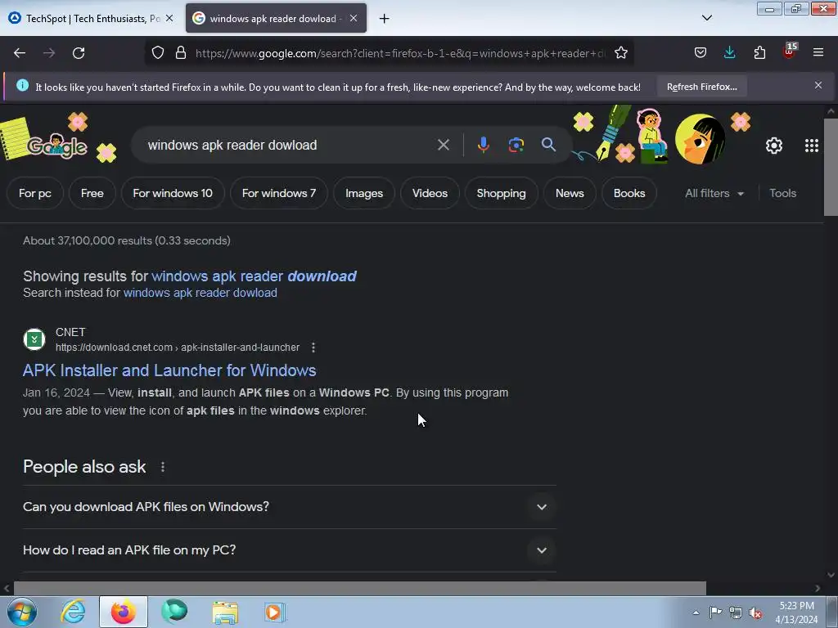Open the CNET download.cnet.com URL link
Image resolution: width=838 pixels, height=628 pixels.
coord(178,347)
